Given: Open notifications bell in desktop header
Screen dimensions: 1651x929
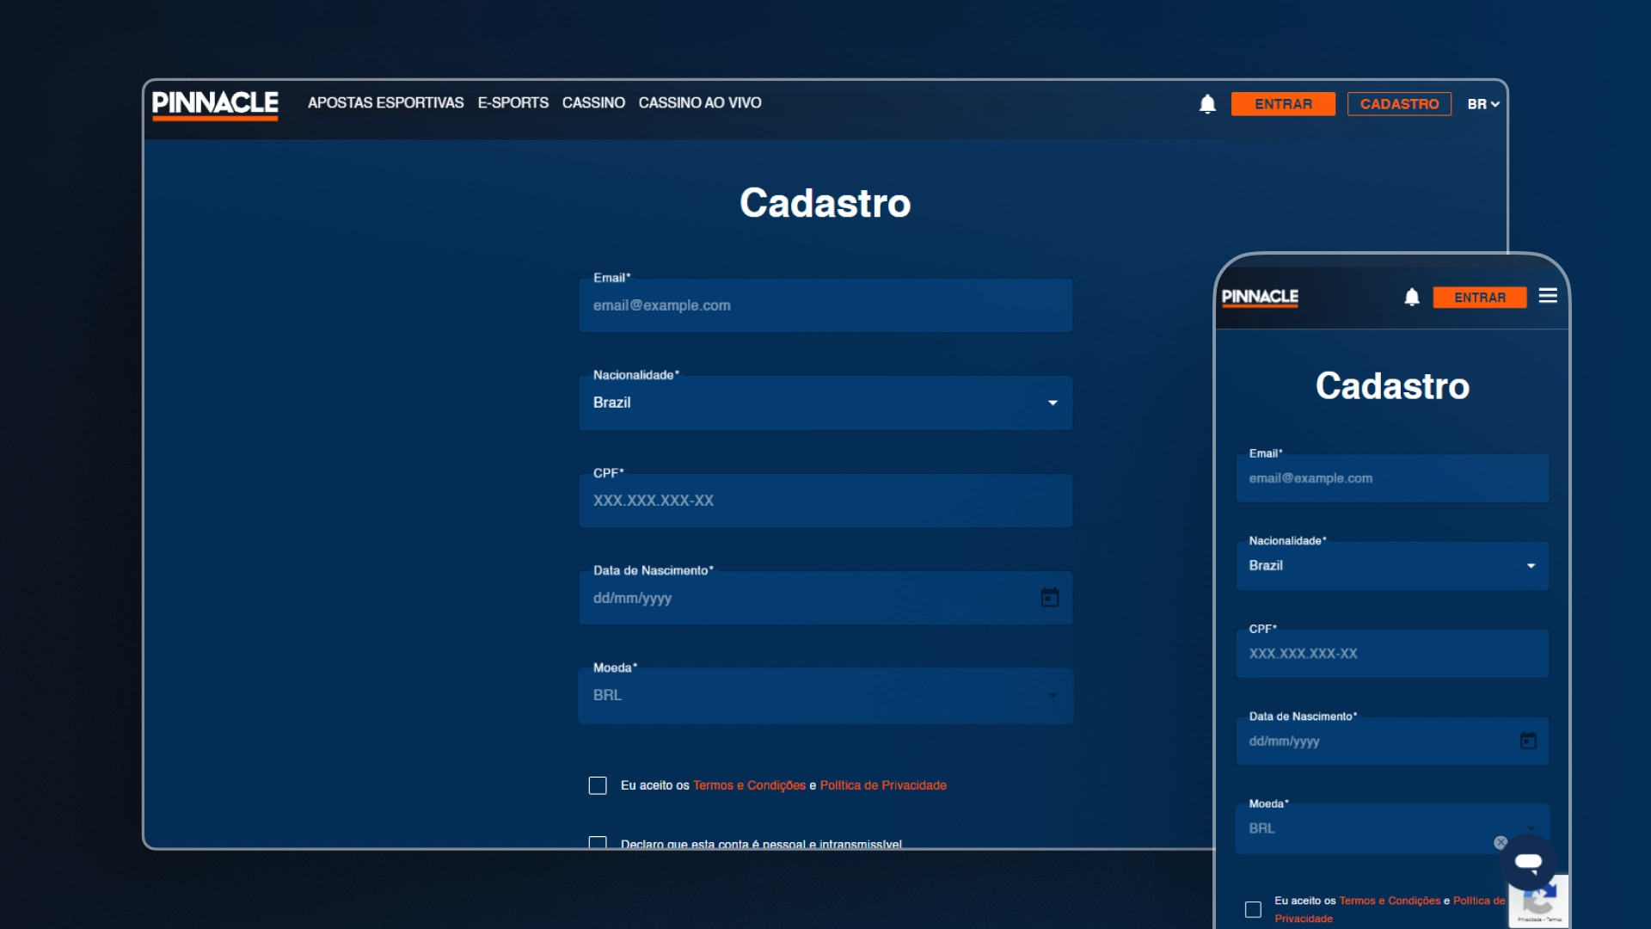Looking at the screenshot, I should tap(1207, 104).
